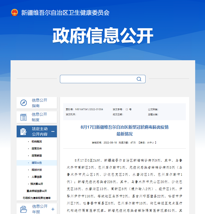Collapse the 法定主动公开内容 section

click(53, 131)
